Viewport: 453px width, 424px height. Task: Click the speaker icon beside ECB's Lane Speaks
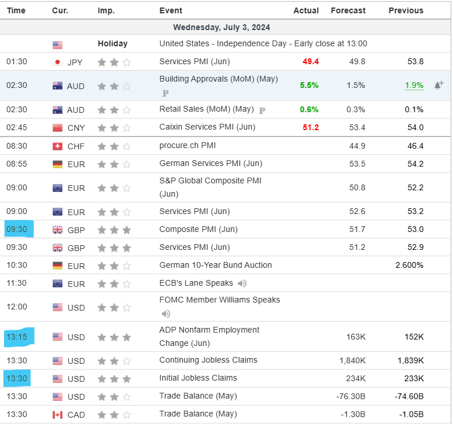point(242,283)
